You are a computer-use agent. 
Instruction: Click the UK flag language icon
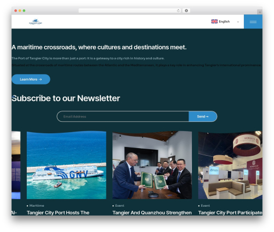click(x=214, y=21)
